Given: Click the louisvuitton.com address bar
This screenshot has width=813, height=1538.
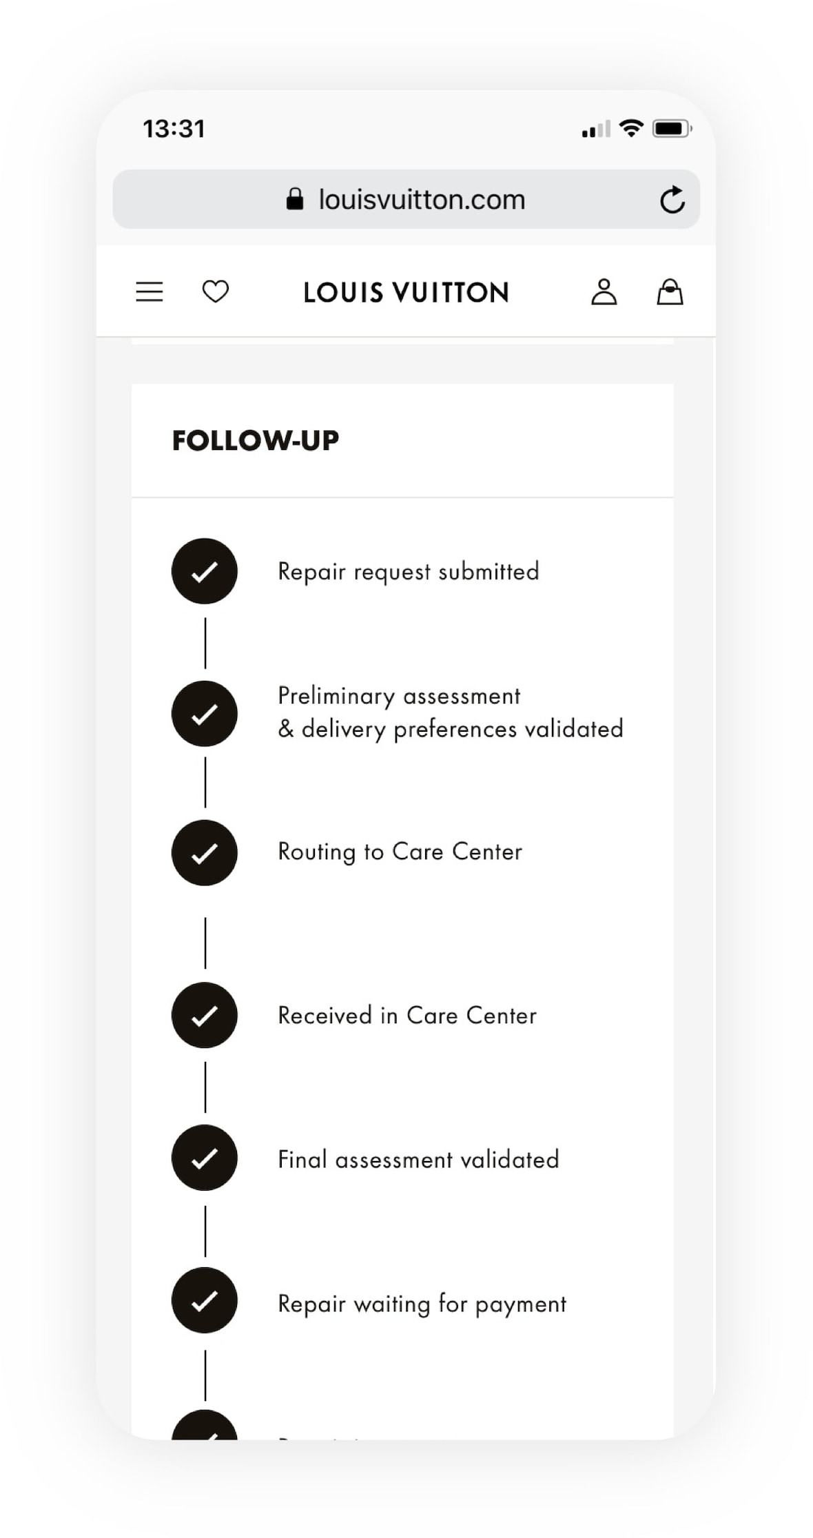Looking at the screenshot, I should (420, 199).
